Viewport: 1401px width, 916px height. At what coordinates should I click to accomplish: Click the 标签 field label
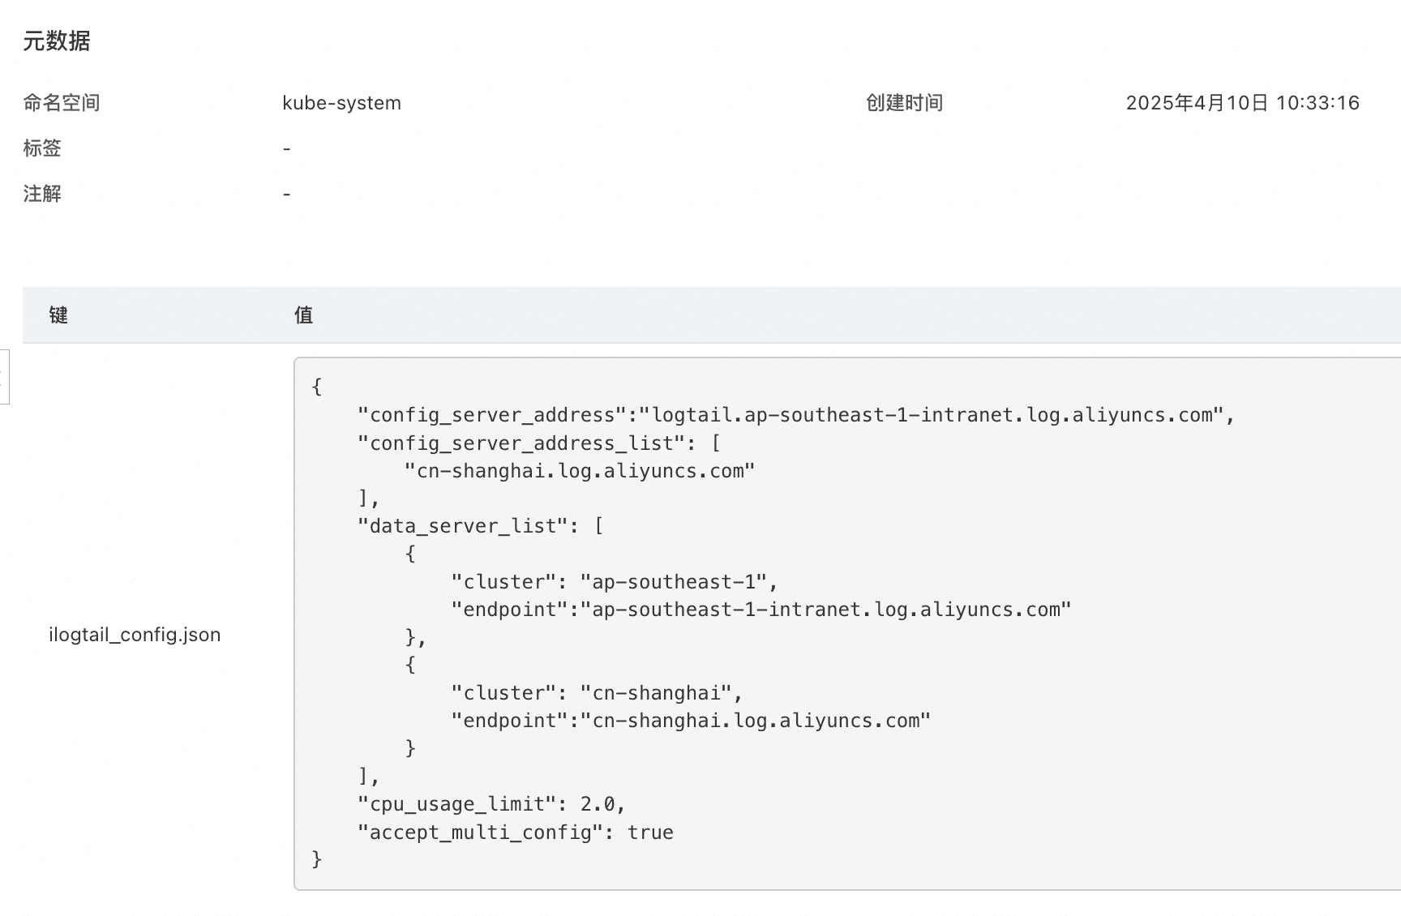42,148
